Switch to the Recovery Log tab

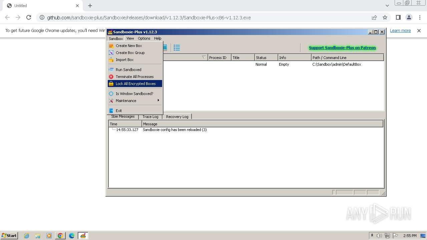tap(177, 117)
